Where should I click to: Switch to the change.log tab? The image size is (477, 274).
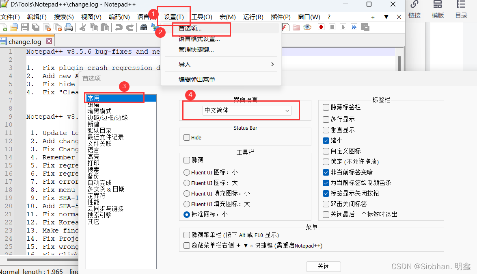pyautogui.click(x=25, y=41)
